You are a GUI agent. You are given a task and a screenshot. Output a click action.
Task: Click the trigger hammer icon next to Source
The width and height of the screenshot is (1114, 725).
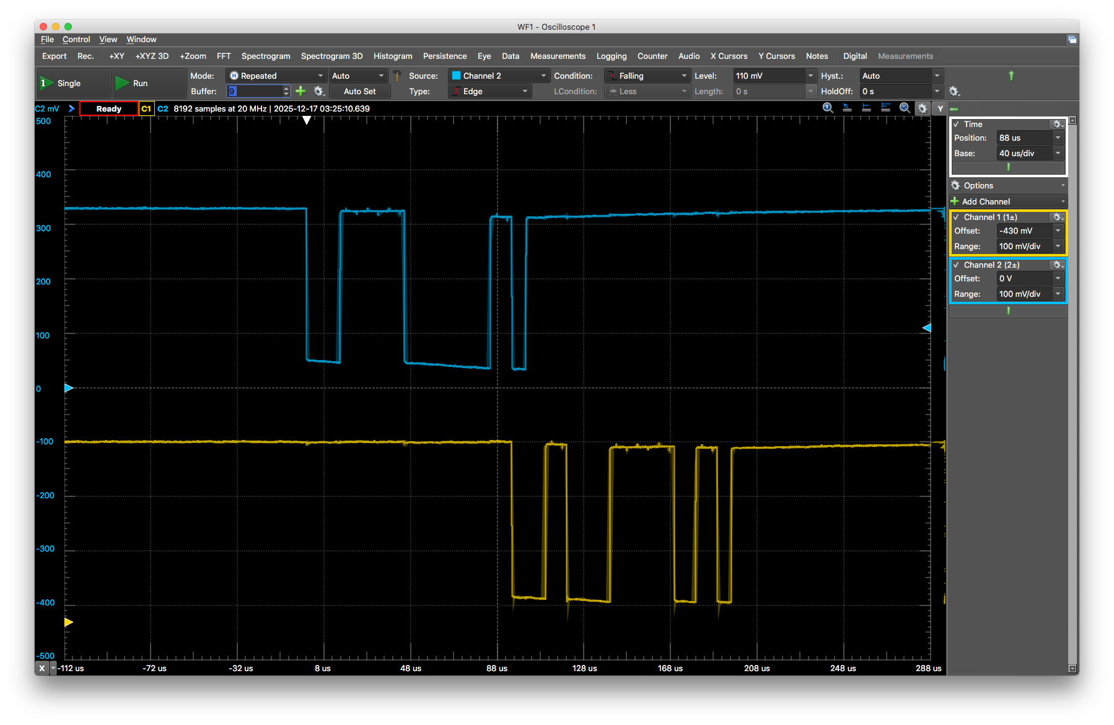pyautogui.click(x=397, y=76)
